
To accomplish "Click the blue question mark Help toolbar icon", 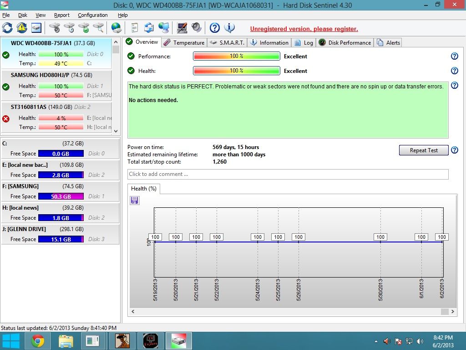I will (x=215, y=28).
